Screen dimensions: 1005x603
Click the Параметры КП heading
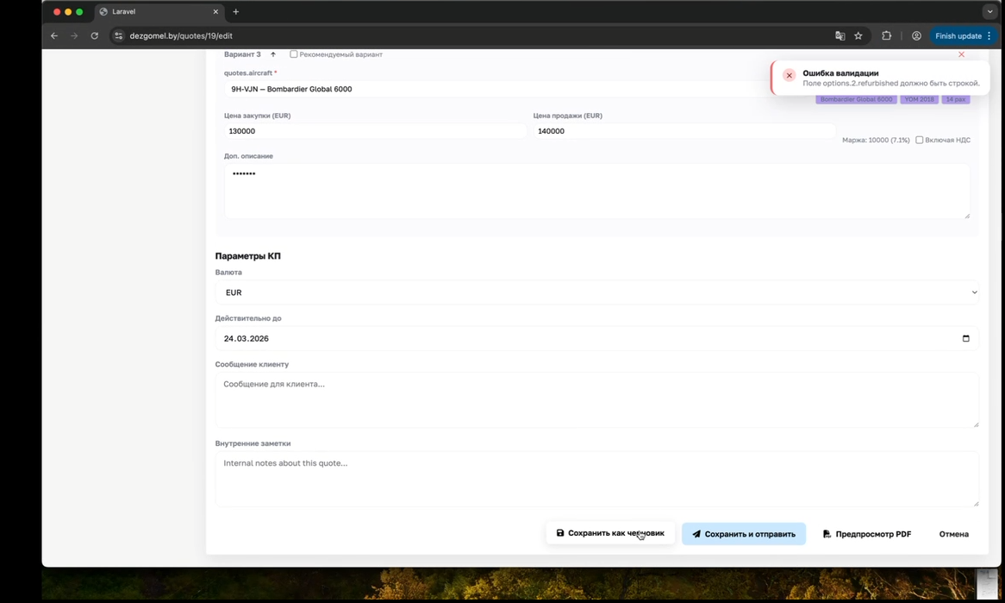[x=248, y=256]
